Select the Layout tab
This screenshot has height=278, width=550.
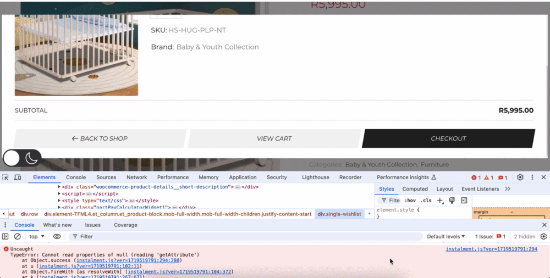point(445,189)
